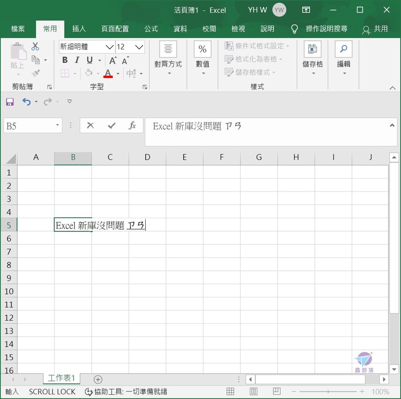401x399 pixels.
Task: Click the cell borders icon
Action: click(65, 73)
